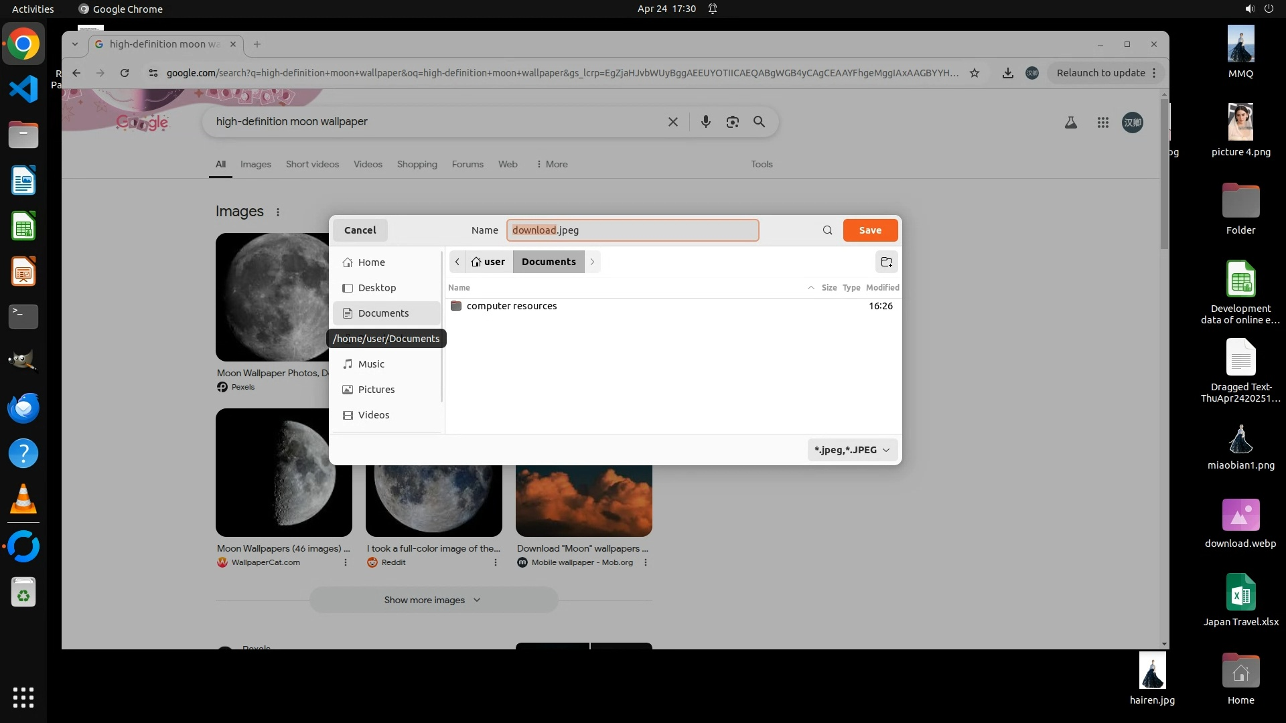1286x723 pixels.
Task: Click the search magnifier in the save dialog
Action: coord(827,230)
